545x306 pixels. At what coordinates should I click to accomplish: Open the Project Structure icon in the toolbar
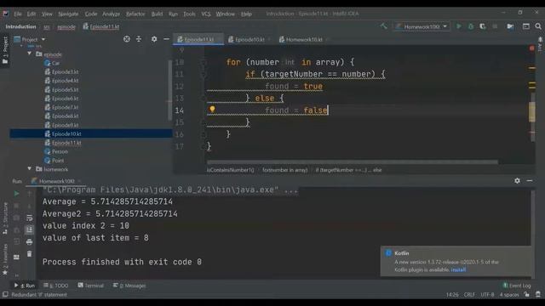click(510, 26)
